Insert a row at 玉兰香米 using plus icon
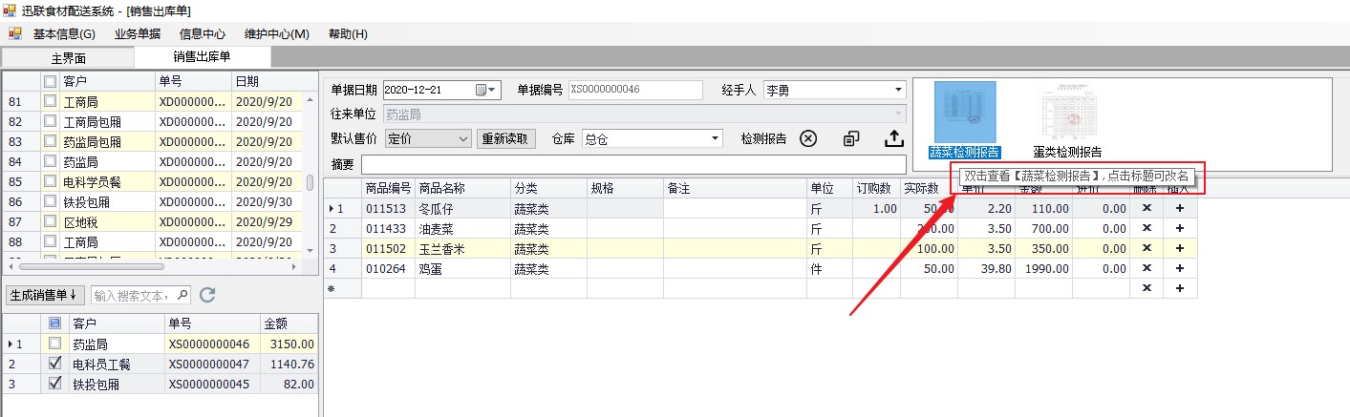 [1180, 248]
